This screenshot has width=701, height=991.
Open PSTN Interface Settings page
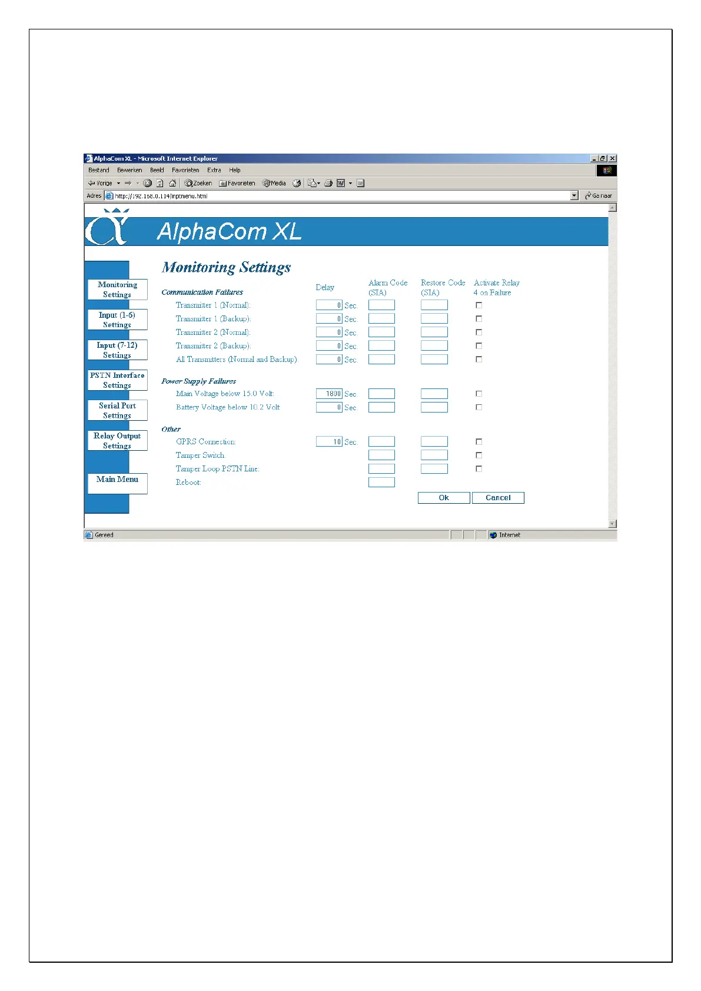pyautogui.click(x=117, y=380)
